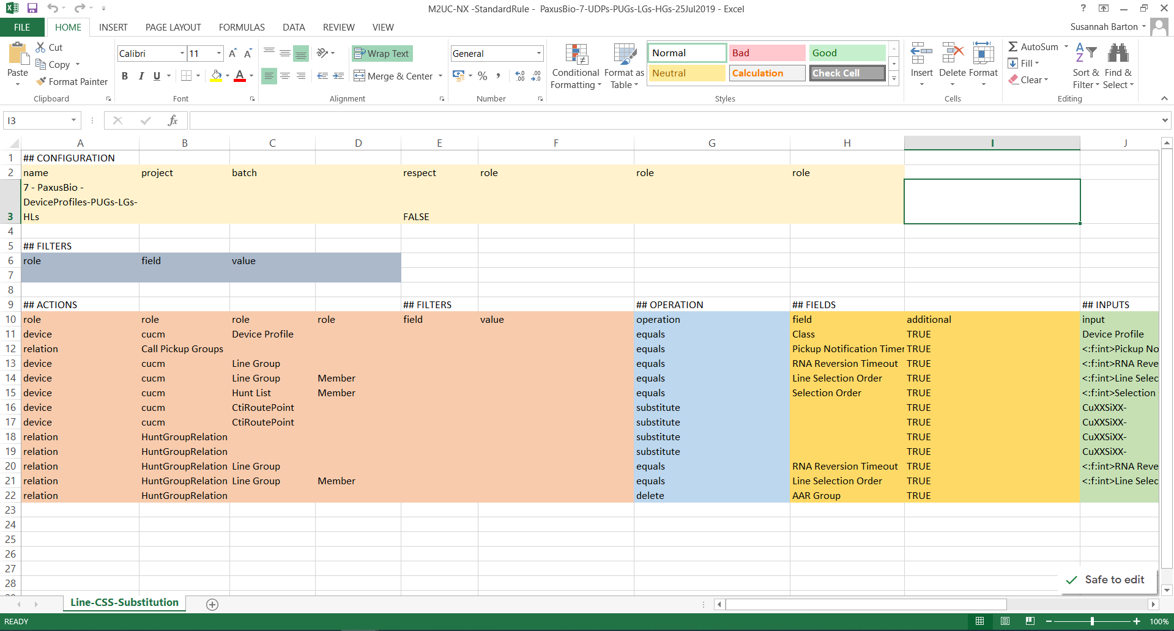Apply the Check Cell cell style
The image size is (1174, 631).
847,73
